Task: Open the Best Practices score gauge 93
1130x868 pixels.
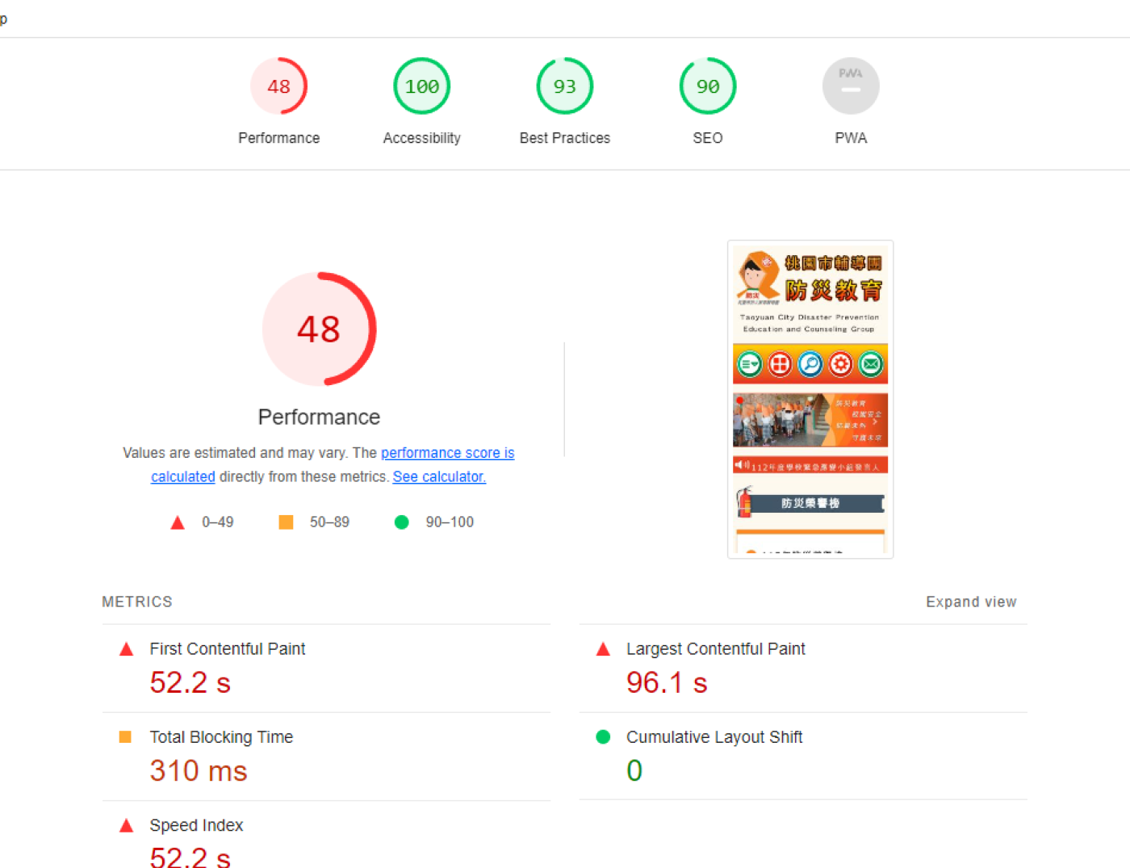Action: (564, 86)
